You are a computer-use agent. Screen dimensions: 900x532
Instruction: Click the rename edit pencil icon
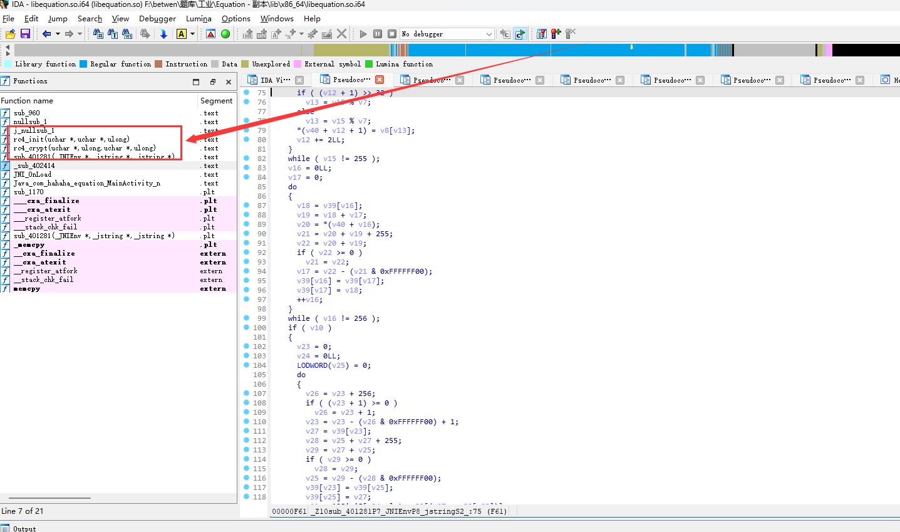327,34
